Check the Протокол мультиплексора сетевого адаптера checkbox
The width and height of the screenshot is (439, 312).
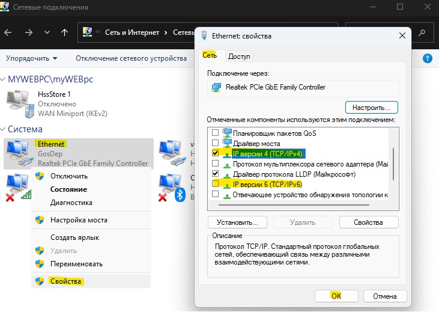pyautogui.click(x=215, y=163)
